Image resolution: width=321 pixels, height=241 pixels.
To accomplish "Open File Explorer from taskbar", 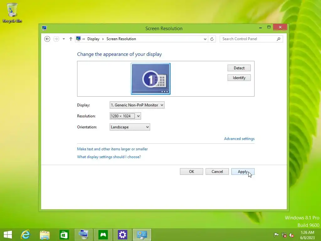I will 45,235.
